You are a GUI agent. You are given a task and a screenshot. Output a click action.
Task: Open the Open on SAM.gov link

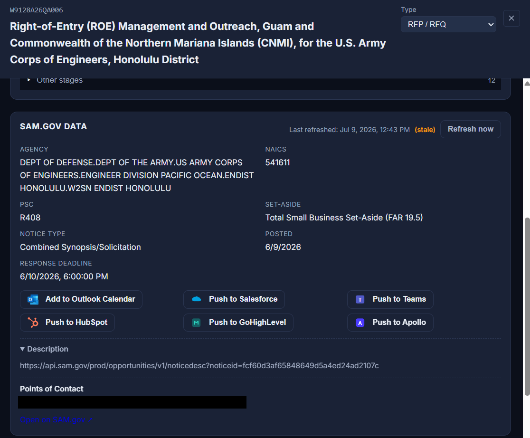[x=56, y=420]
